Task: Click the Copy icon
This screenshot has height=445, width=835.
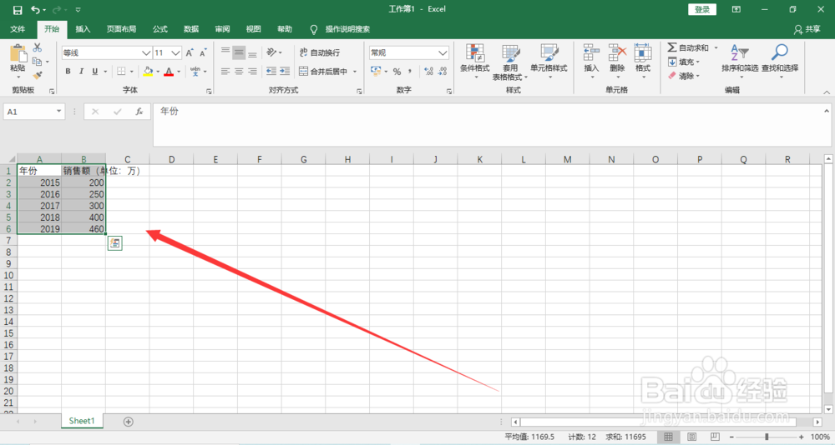Action: point(37,62)
